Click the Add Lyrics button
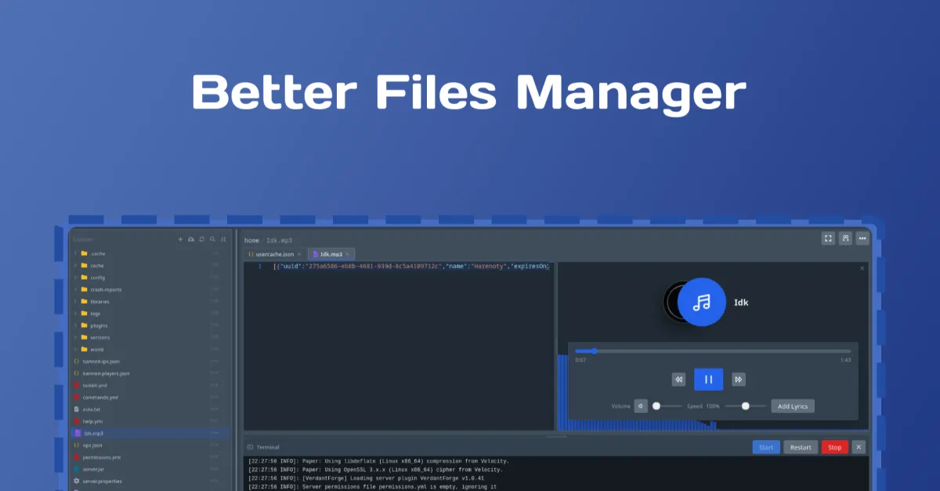Screen dimensions: 940x491 click(x=793, y=406)
